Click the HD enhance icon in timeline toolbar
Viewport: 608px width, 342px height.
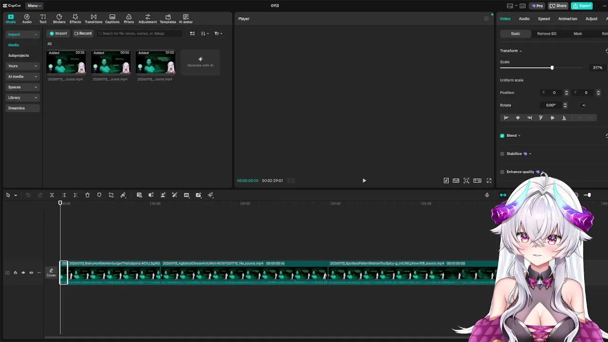coord(187,195)
